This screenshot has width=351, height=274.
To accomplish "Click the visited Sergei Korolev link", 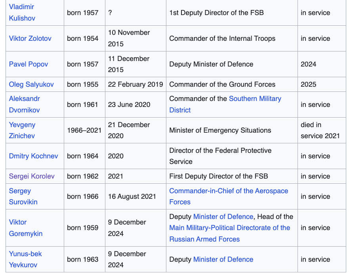I will pyautogui.click(x=32, y=176).
